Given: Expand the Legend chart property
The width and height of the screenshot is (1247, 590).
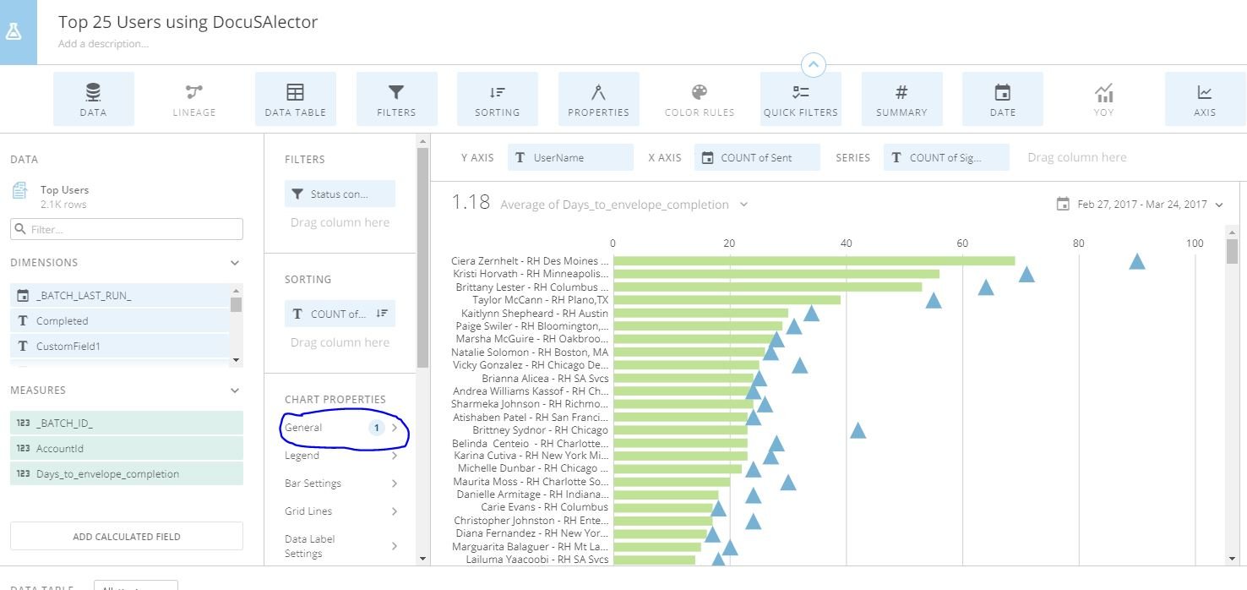Looking at the screenshot, I should tap(342, 455).
